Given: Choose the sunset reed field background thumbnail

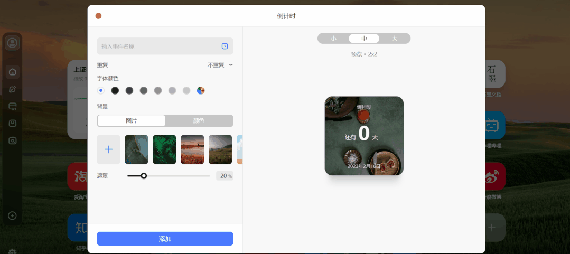Looking at the screenshot, I should [192, 149].
